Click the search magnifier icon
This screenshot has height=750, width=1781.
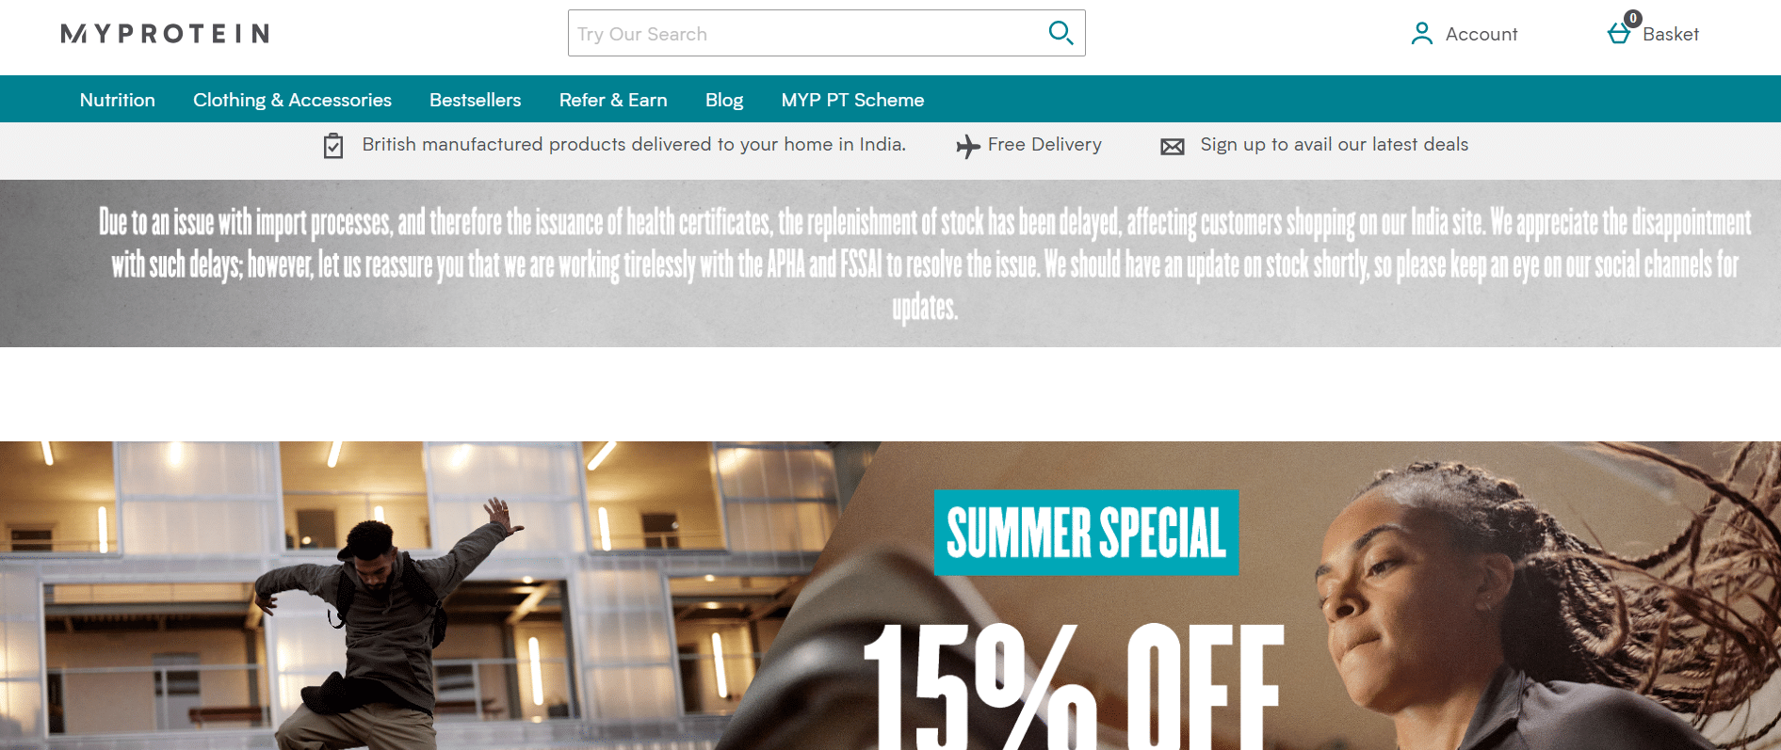[x=1061, y=33]
